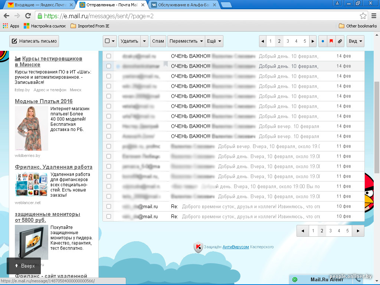Check the first 14 фев message checkbox
Viewport: 380px width, 285px height.
tap(109, 56)
